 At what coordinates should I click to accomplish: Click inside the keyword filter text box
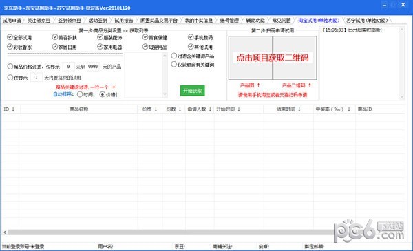click(144, 75)
